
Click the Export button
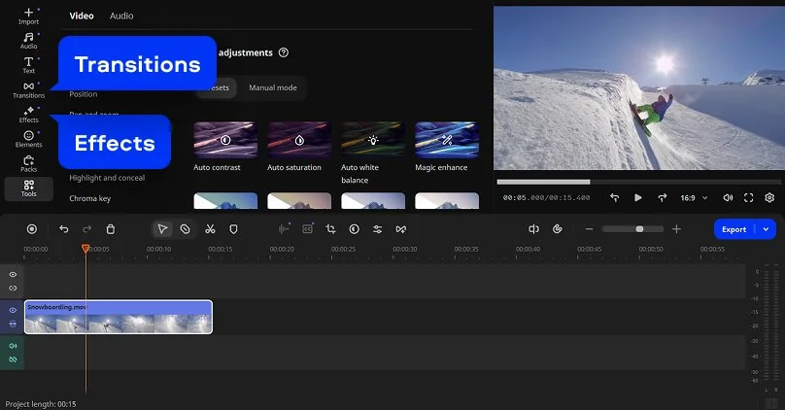click(x=734, y=229)
